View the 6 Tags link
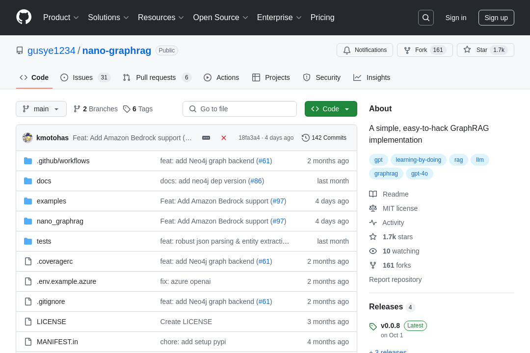530x353 pixels. [138, 109]
